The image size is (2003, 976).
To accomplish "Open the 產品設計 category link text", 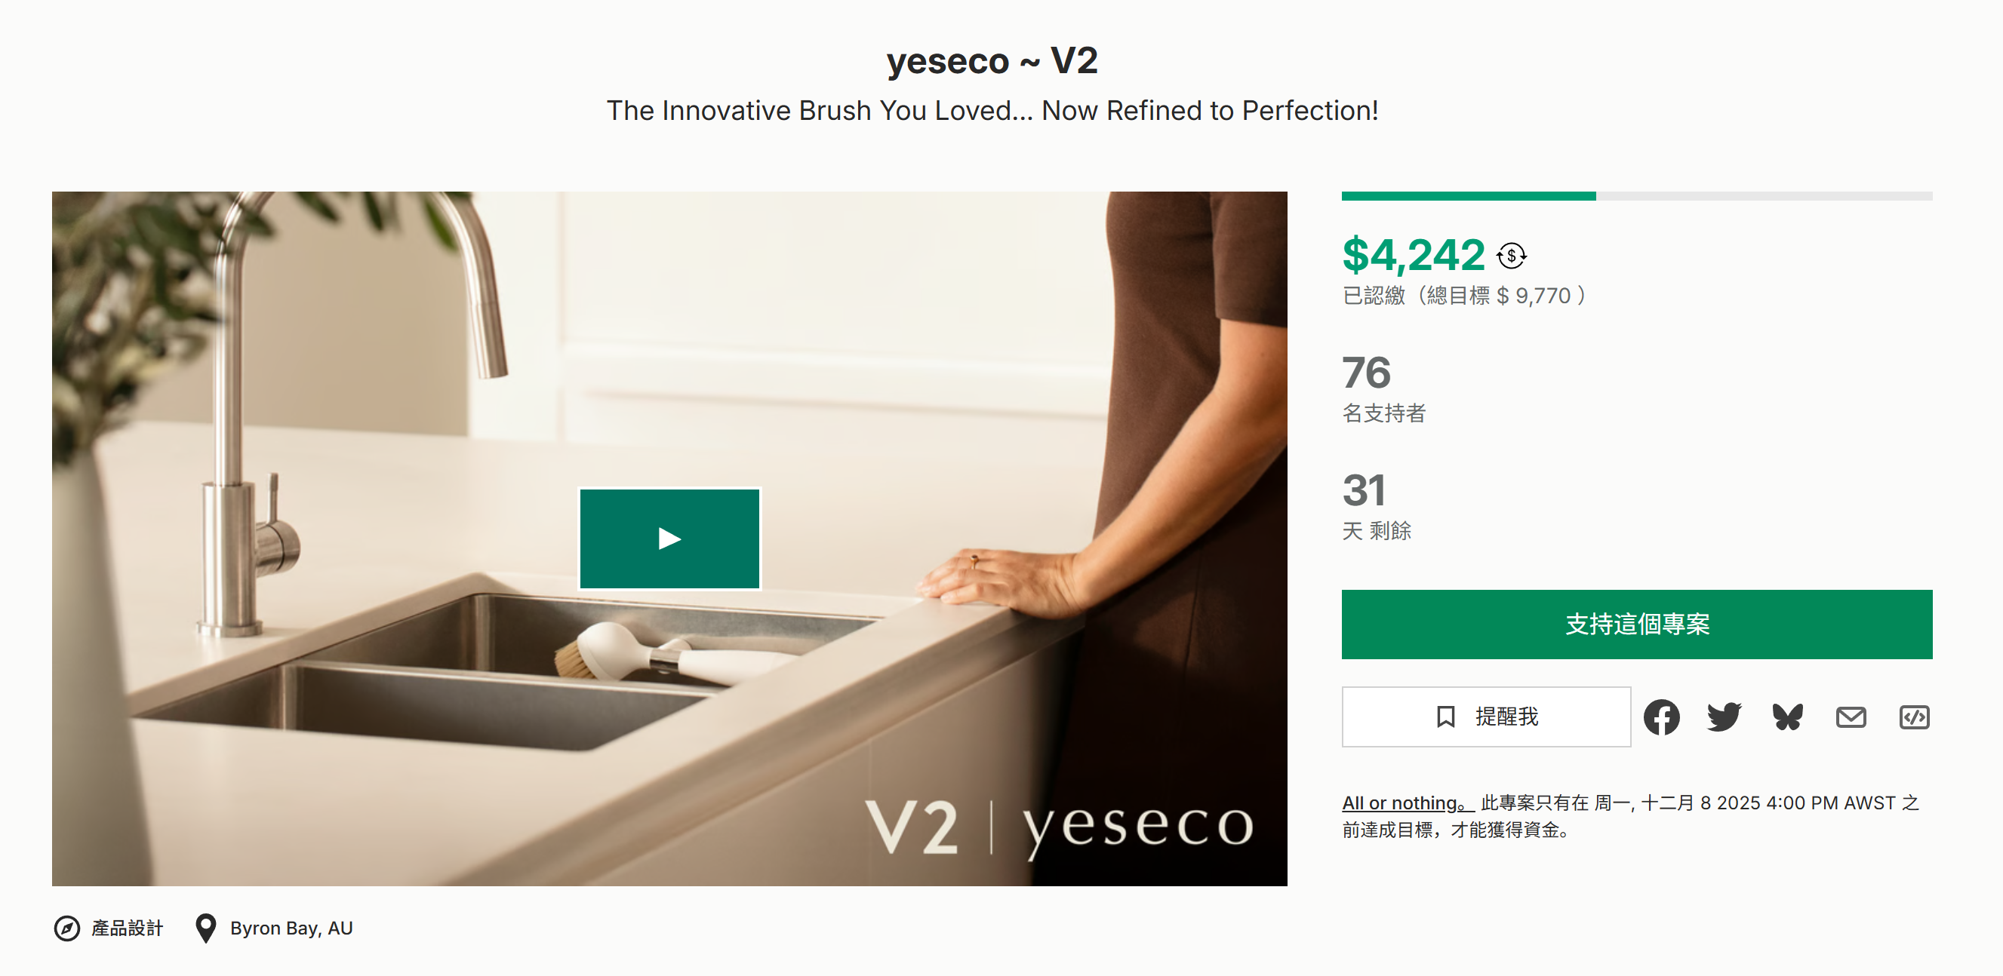I will click(128, 928).
